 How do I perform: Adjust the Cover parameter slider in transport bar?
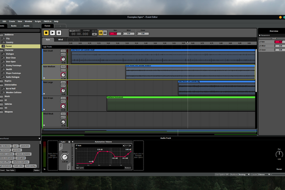tap(143, 34)
